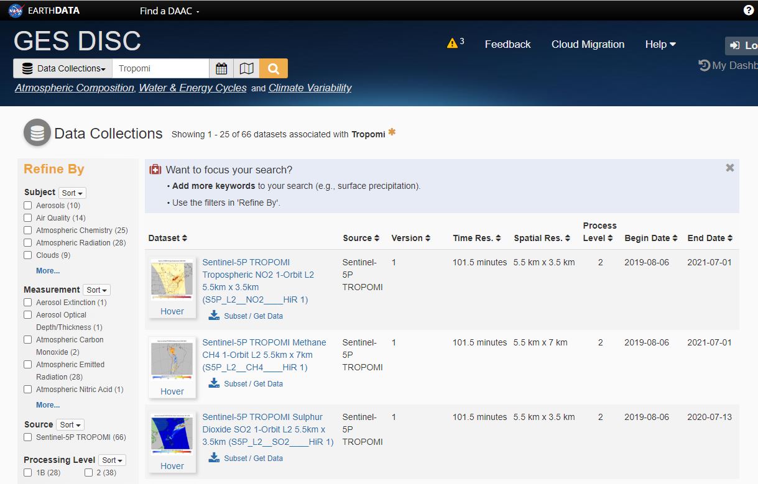Expand More... under Subject filters

coord(48,270)
